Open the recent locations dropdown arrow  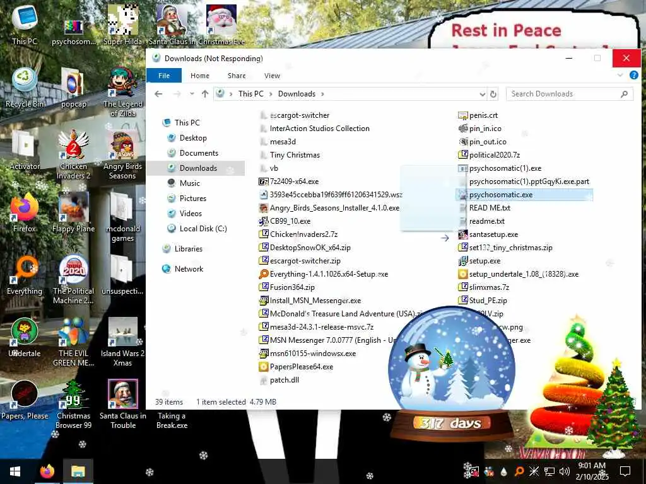[x=192, y=94]
